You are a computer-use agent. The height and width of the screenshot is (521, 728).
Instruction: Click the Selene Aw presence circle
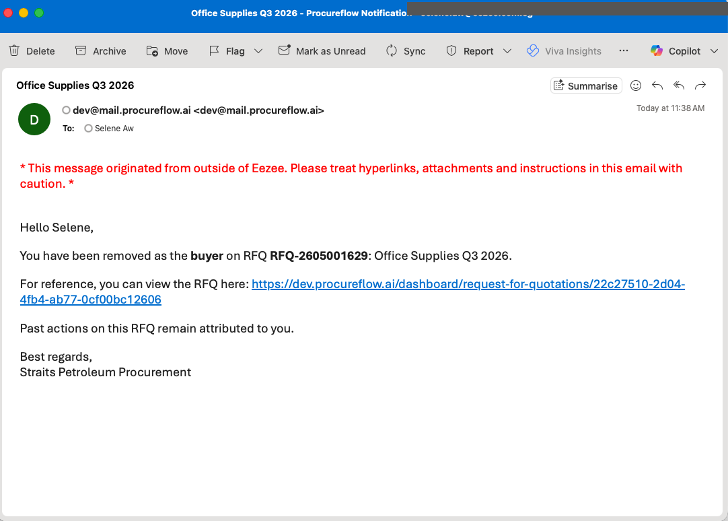(88, 128)
